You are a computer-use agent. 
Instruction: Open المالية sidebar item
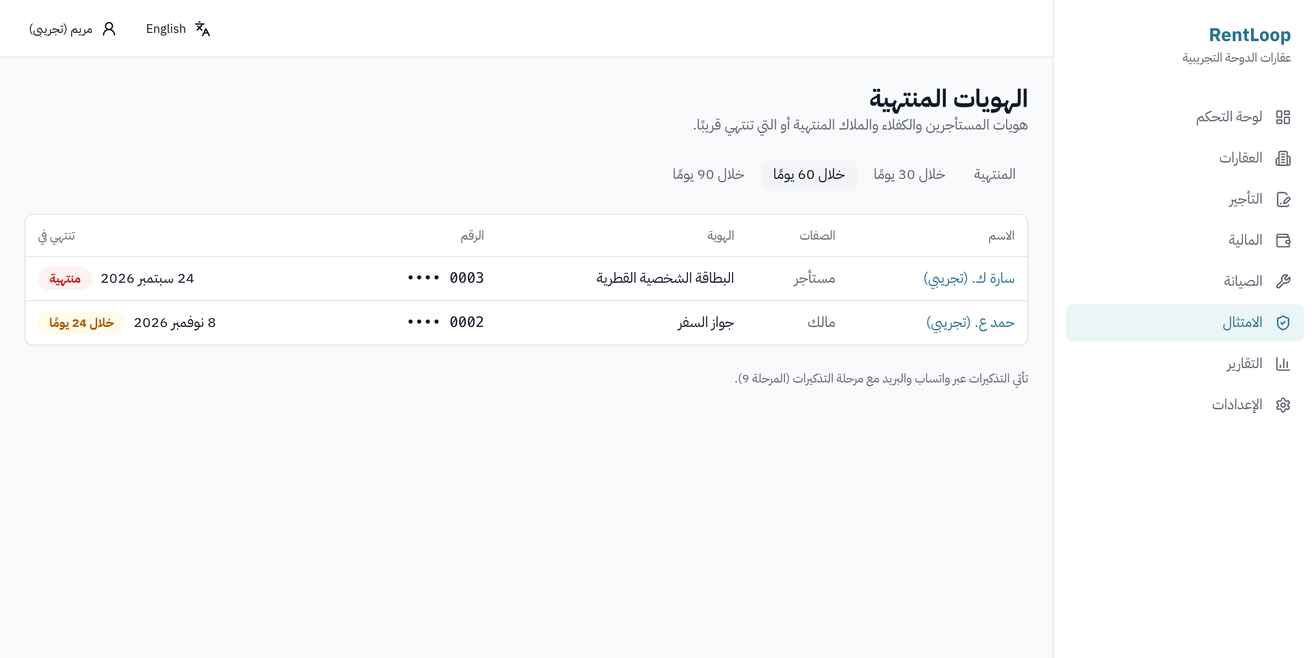[x=1184, y=241]
